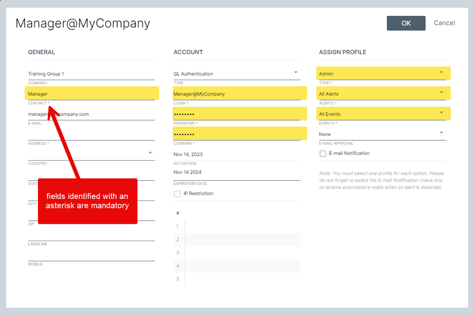This screenshot has width=474, height=315.
Task: Click IP restriction row 3
Action: (x=237, y=253)
